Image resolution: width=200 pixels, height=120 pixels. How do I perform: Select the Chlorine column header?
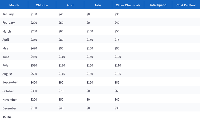(x=42, y=5)
